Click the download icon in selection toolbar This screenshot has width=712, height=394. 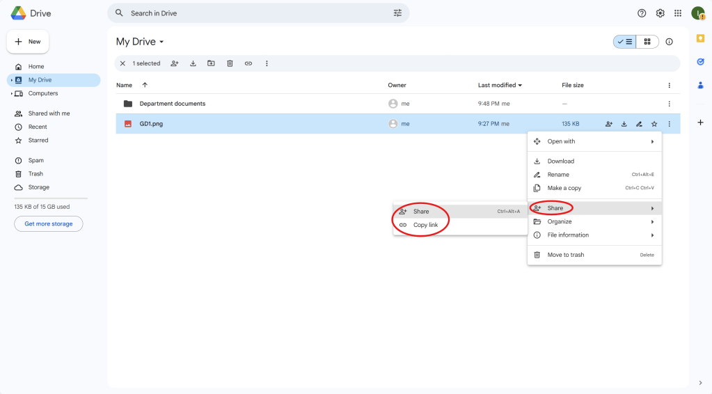click(x=193, y=63)
